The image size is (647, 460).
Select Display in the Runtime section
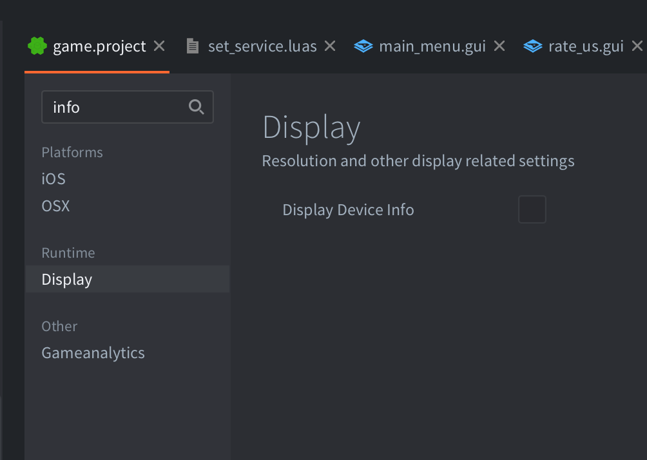[x=67, y=280]
